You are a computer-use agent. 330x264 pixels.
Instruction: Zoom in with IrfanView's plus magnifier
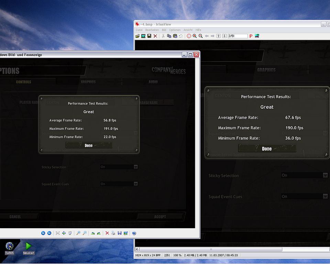tap(195, 36)
